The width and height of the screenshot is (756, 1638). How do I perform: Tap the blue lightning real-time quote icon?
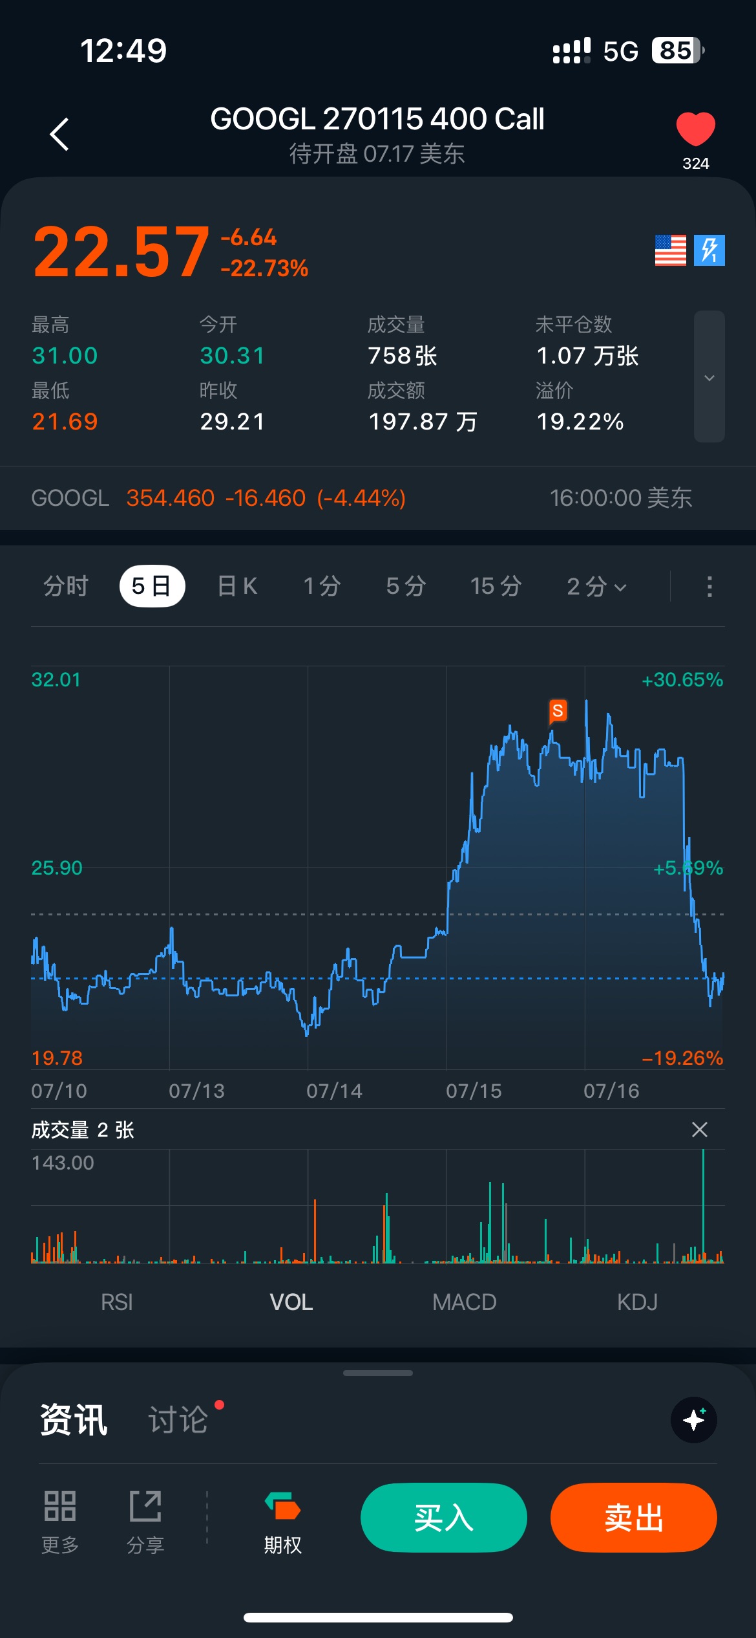click(x=709, y=250)
